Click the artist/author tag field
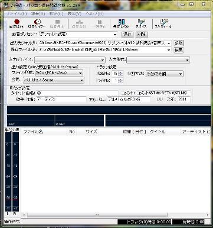This screenshot has height=228, width=213. point(61,99)
